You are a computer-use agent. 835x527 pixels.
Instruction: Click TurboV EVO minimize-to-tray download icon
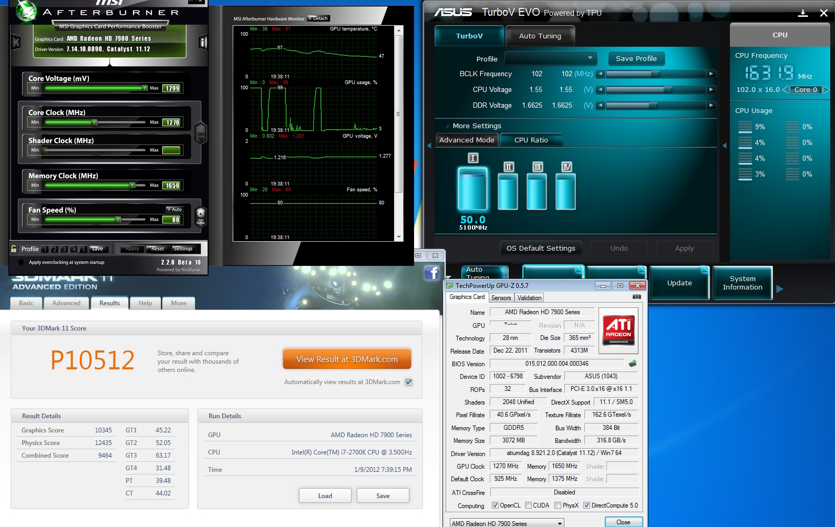tap(803, 13)
